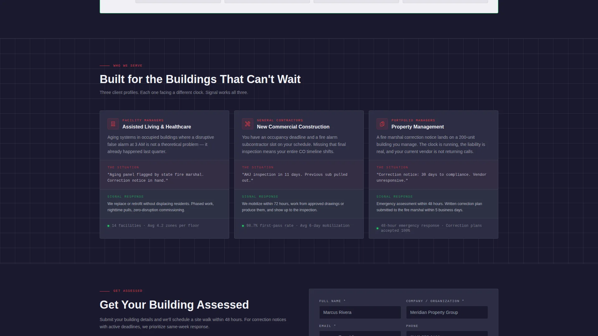Screen dimensions: 598x336
Task: Open the Property Management card title
Action: [418, 127]
